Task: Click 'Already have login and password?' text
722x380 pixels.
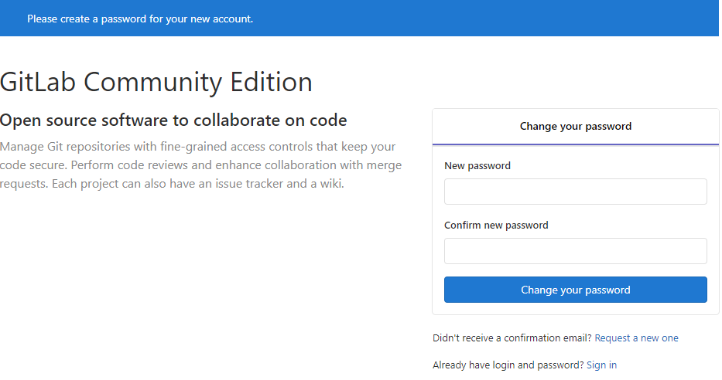Action: (x=508, y=365)
